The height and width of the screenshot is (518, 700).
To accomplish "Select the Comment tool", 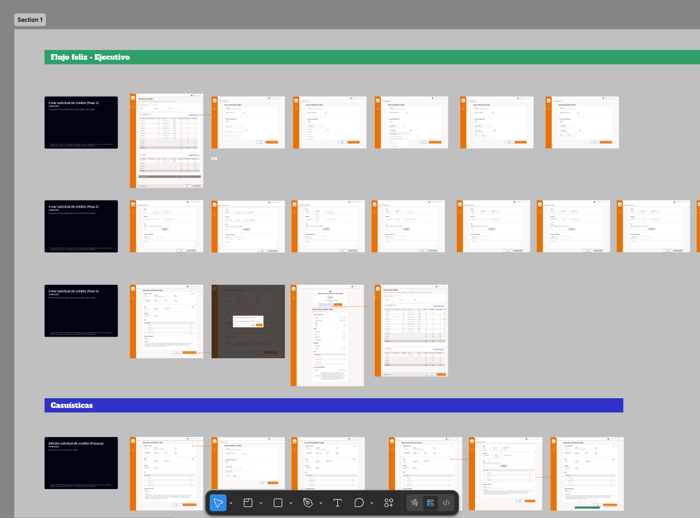I will pos(359,503).
